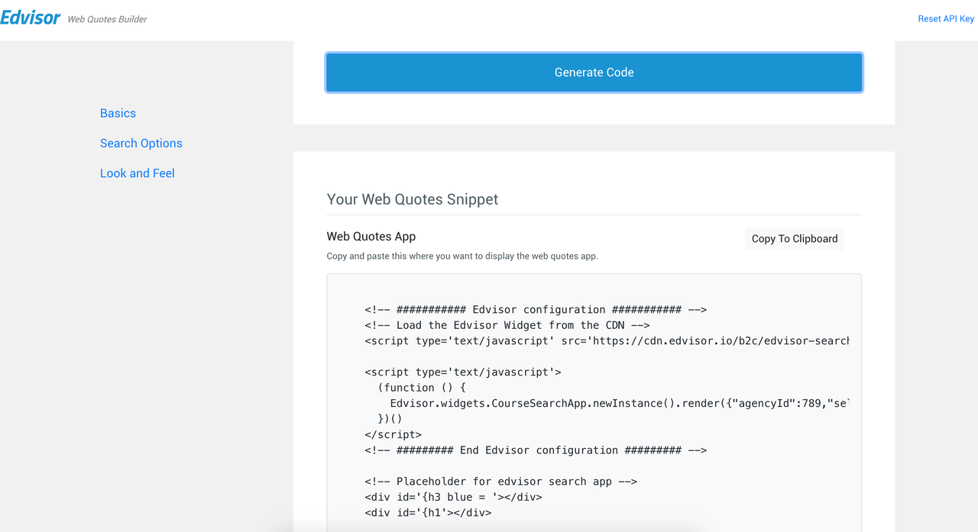Click the Generate Code button
This screenshot has height=532, width=978.
pos(594,73)
